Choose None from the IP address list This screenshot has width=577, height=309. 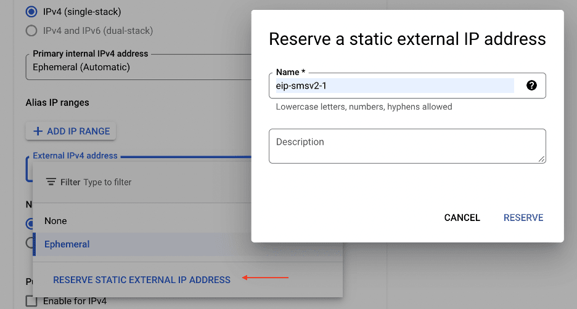(x=55, y=221)
